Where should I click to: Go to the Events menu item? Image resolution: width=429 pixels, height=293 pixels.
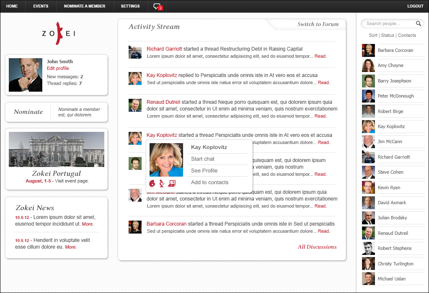click(41, 6)
